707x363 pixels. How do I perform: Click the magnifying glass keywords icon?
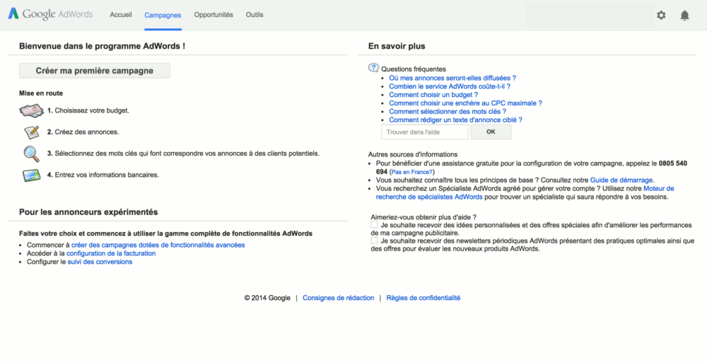tap(32, 154)
